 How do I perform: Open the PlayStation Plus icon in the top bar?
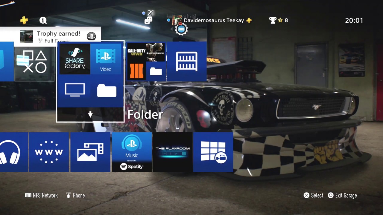pyautogui.click(x=24, y=20)
